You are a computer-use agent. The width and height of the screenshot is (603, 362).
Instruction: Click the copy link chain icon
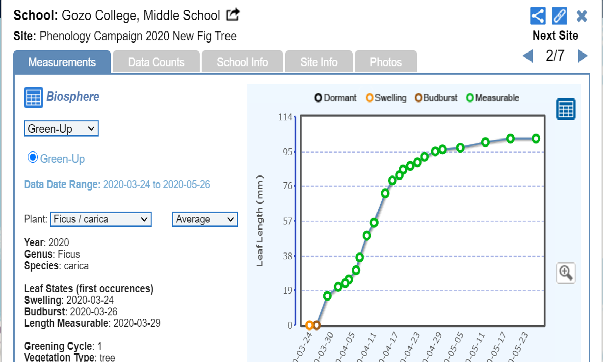click(x=559, y=16)
